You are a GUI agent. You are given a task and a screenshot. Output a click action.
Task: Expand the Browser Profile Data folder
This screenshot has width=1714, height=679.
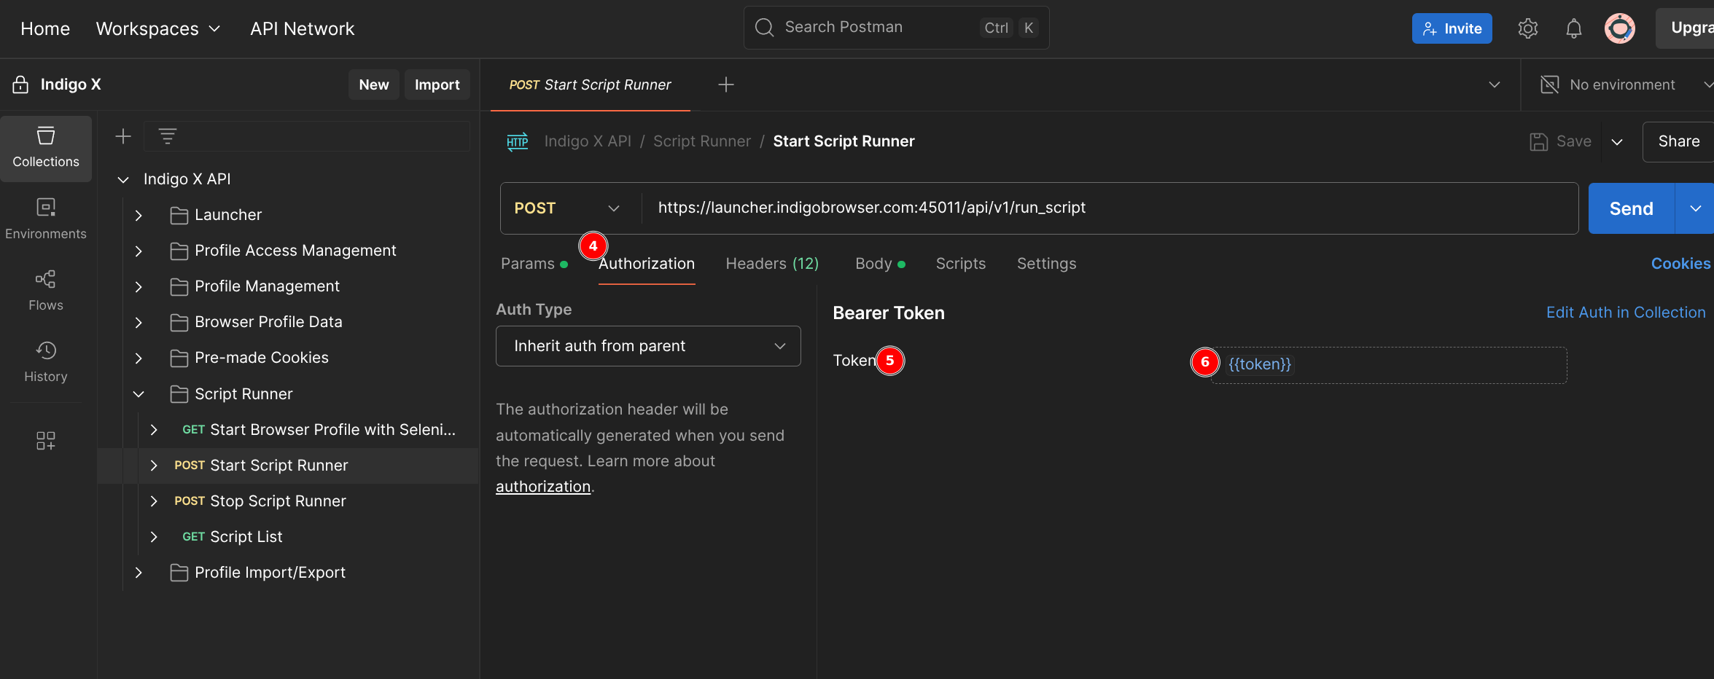(139, 322)
